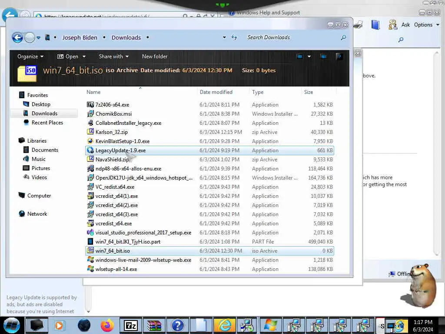
Task: Select the win7_64_bit.iso file icon
Action: (90, 250)
